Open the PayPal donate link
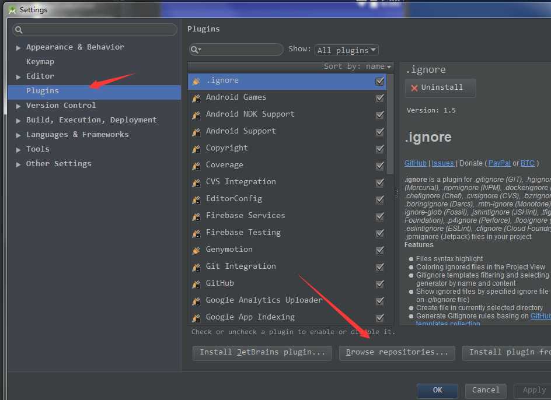This screenshot has height=400, width=551. pyautogui.click(x=499, y=163)
